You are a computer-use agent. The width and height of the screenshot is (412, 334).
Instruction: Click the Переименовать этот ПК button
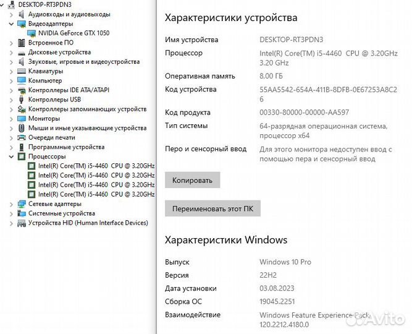pos(212,208)
